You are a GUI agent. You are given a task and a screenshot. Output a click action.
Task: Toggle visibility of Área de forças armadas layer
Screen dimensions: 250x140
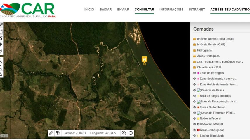pyautogui.click(x=195, y=96)
